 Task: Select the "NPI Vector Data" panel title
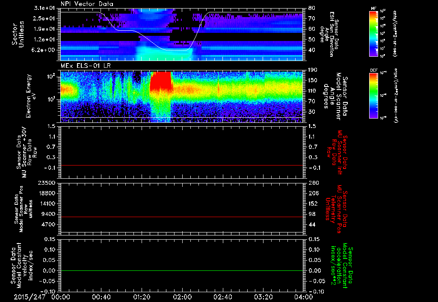pos(87,4)
